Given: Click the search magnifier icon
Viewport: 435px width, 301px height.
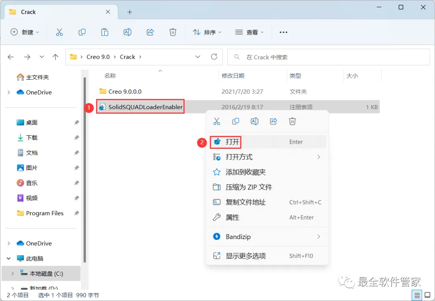Looking at the screenshot, I should [237, 57].
